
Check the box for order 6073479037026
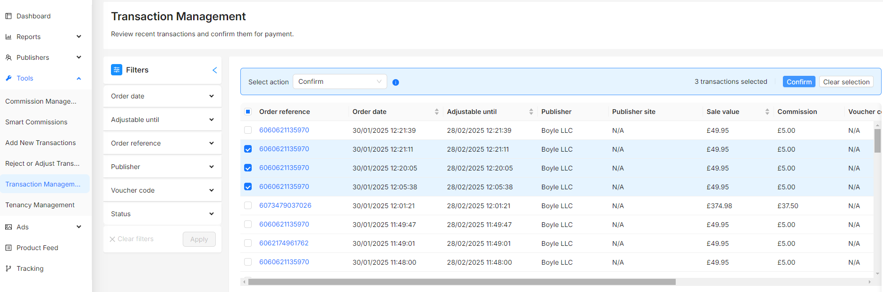(248, 205)
